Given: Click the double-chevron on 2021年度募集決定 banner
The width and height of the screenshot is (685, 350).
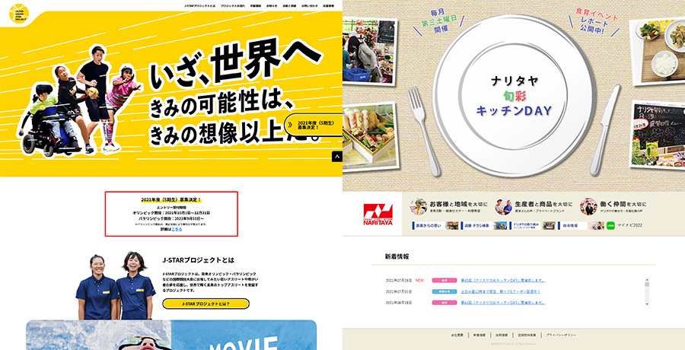Looking at the screenshot, I should (x=291, y=125).
